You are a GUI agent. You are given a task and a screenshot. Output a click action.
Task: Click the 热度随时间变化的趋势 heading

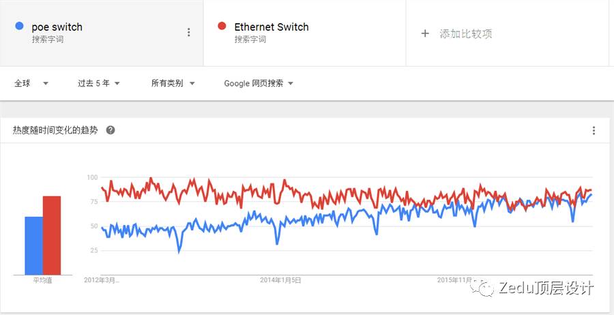tap(55, 130)
